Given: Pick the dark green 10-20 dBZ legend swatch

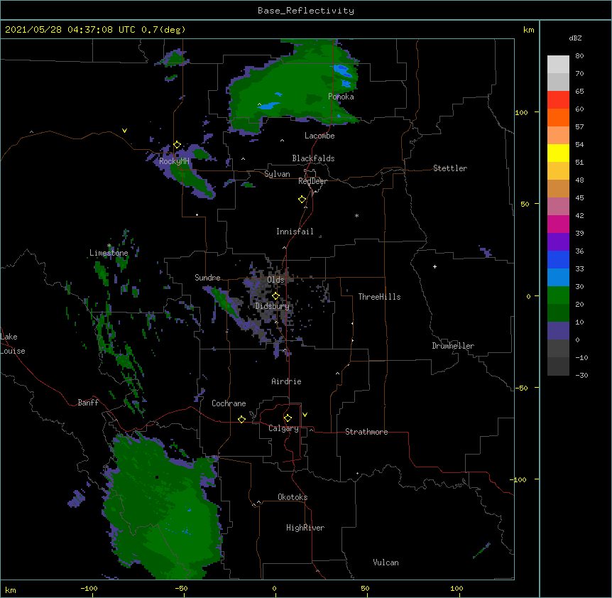Looking at the screenshot, I should click(558, 312).
